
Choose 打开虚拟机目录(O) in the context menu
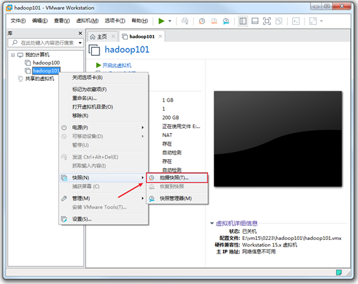pos(92,107)
